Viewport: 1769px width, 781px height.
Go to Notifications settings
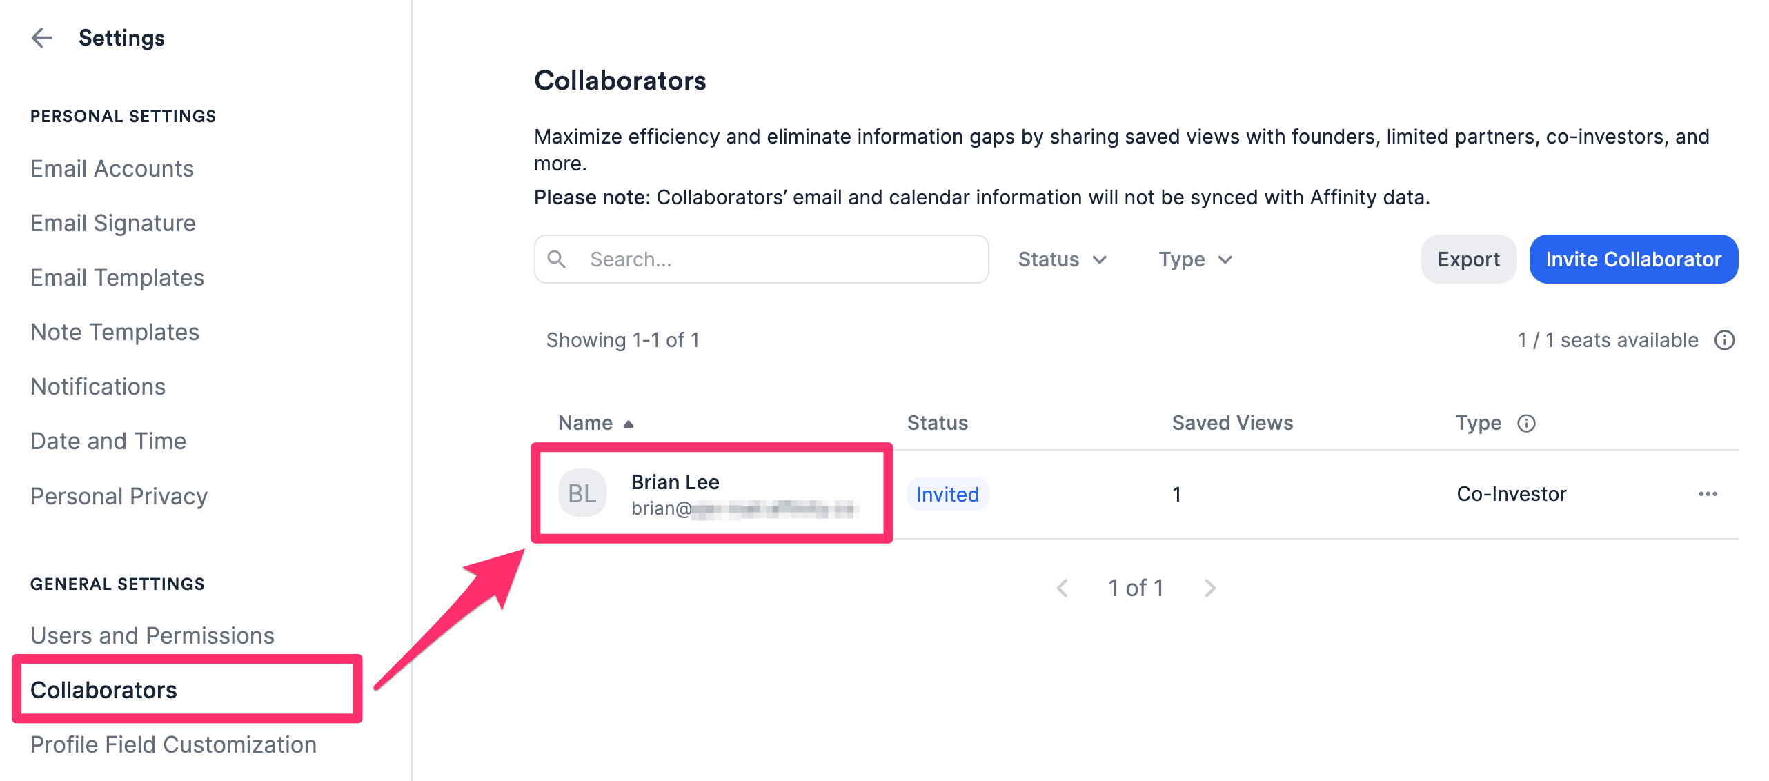(97, 386)
